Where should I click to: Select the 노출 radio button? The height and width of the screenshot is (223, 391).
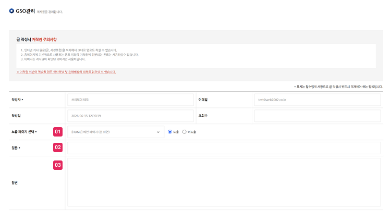coord(170,132)
